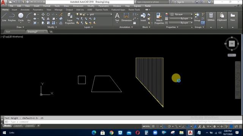Click the Save icon in quick access toolbar

point(19,2)
